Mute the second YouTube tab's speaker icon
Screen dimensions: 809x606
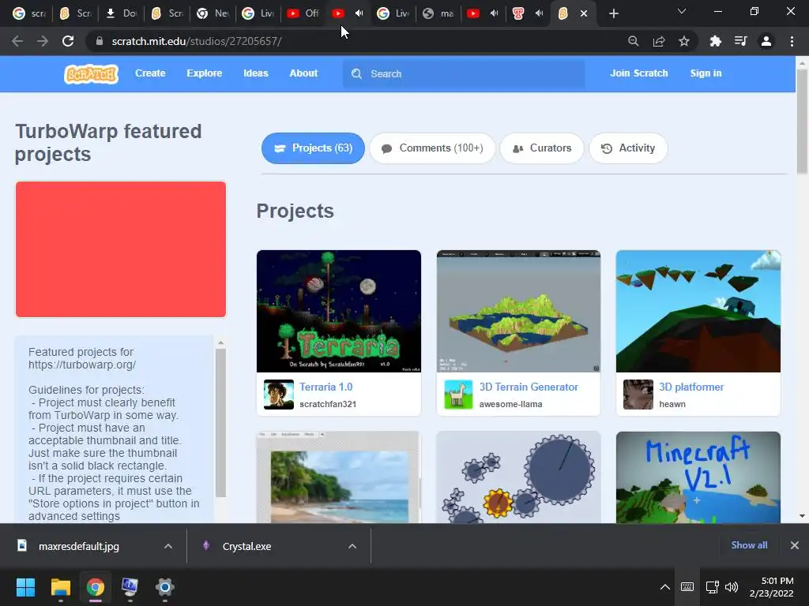pos(359,13)
